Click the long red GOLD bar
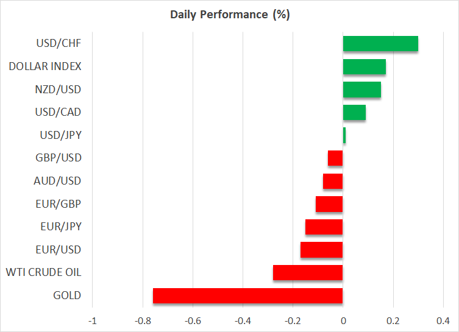The image size is (459, 332). pos(247,295)
